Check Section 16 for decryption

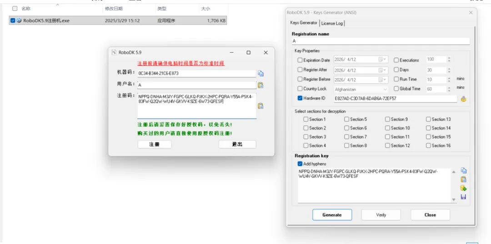428,145
